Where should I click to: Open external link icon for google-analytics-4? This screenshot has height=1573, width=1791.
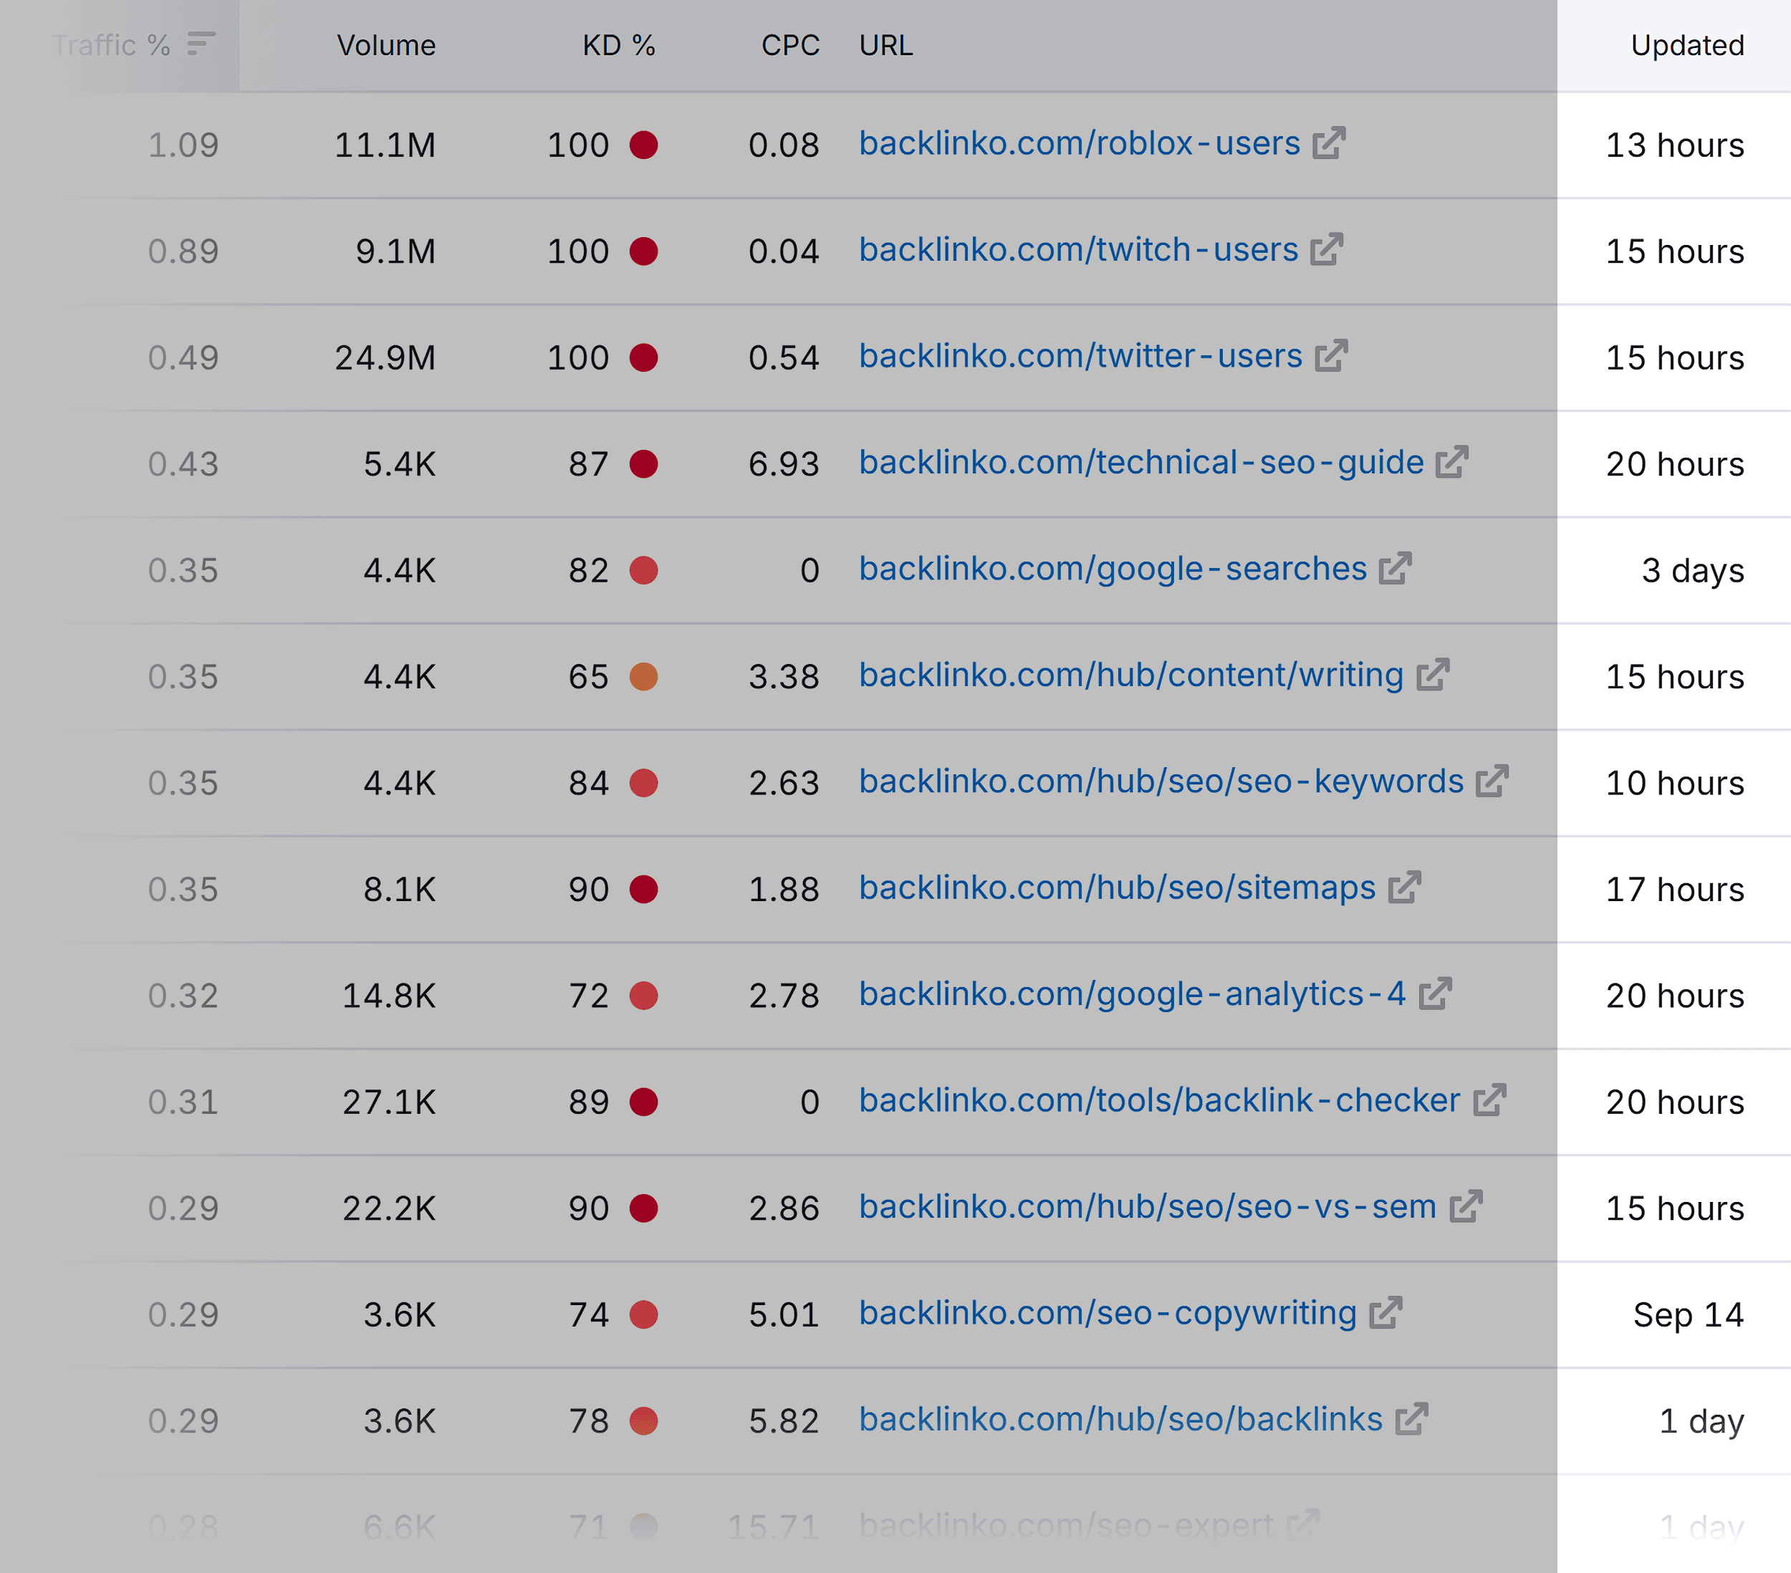point(1435,994)
